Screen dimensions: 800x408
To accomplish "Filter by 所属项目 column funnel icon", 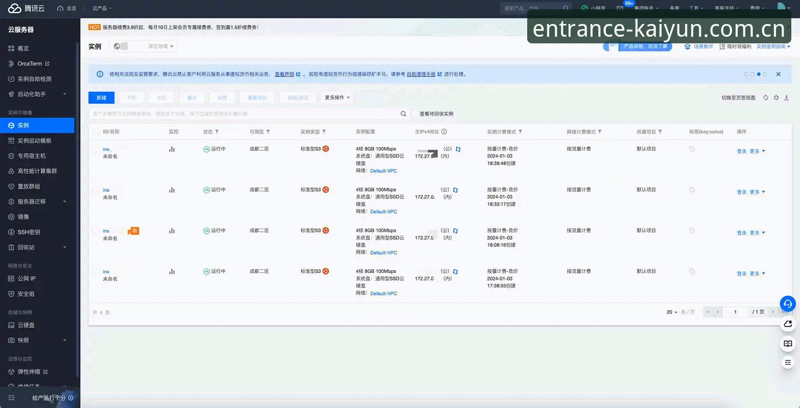I will point(660,132).
